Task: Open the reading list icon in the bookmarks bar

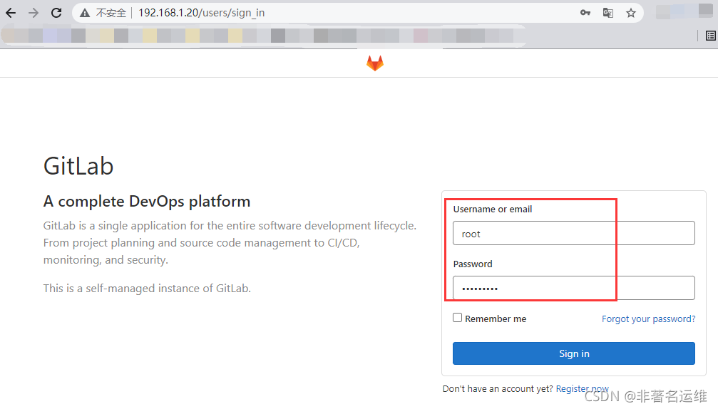Action: [711, 36]
